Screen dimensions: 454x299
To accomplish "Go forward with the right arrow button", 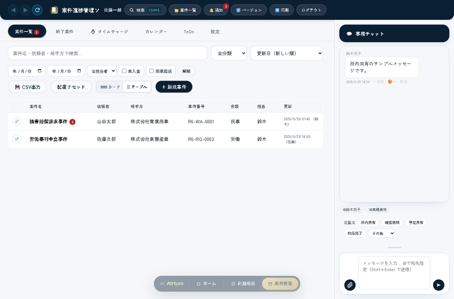I will (25, 10).
